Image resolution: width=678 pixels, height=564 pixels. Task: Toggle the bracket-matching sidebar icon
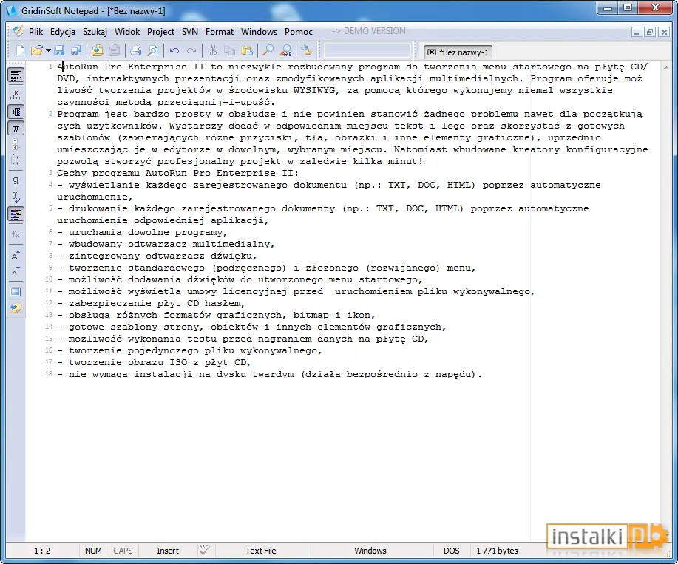16,160
